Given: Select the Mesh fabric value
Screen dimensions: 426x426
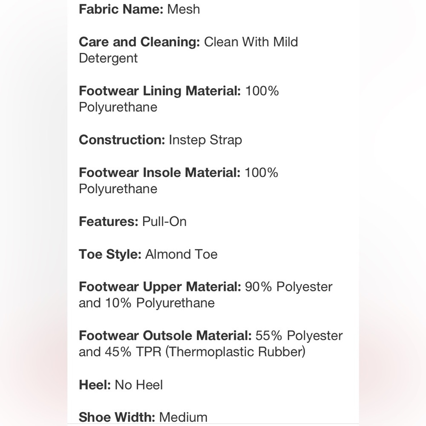Looking at the screenshot, I should point(184,9).
